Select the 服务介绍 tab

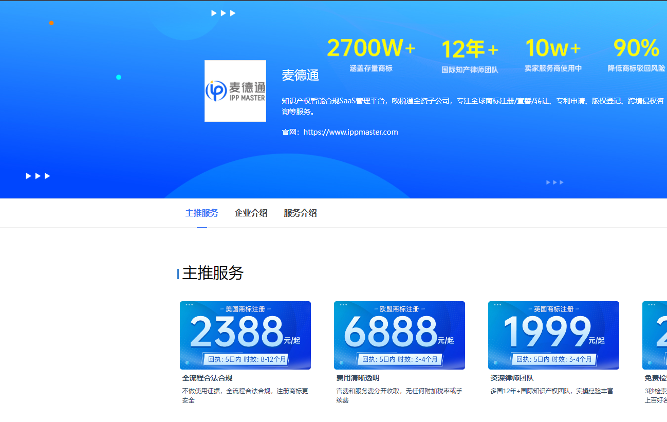coord(300,213)
